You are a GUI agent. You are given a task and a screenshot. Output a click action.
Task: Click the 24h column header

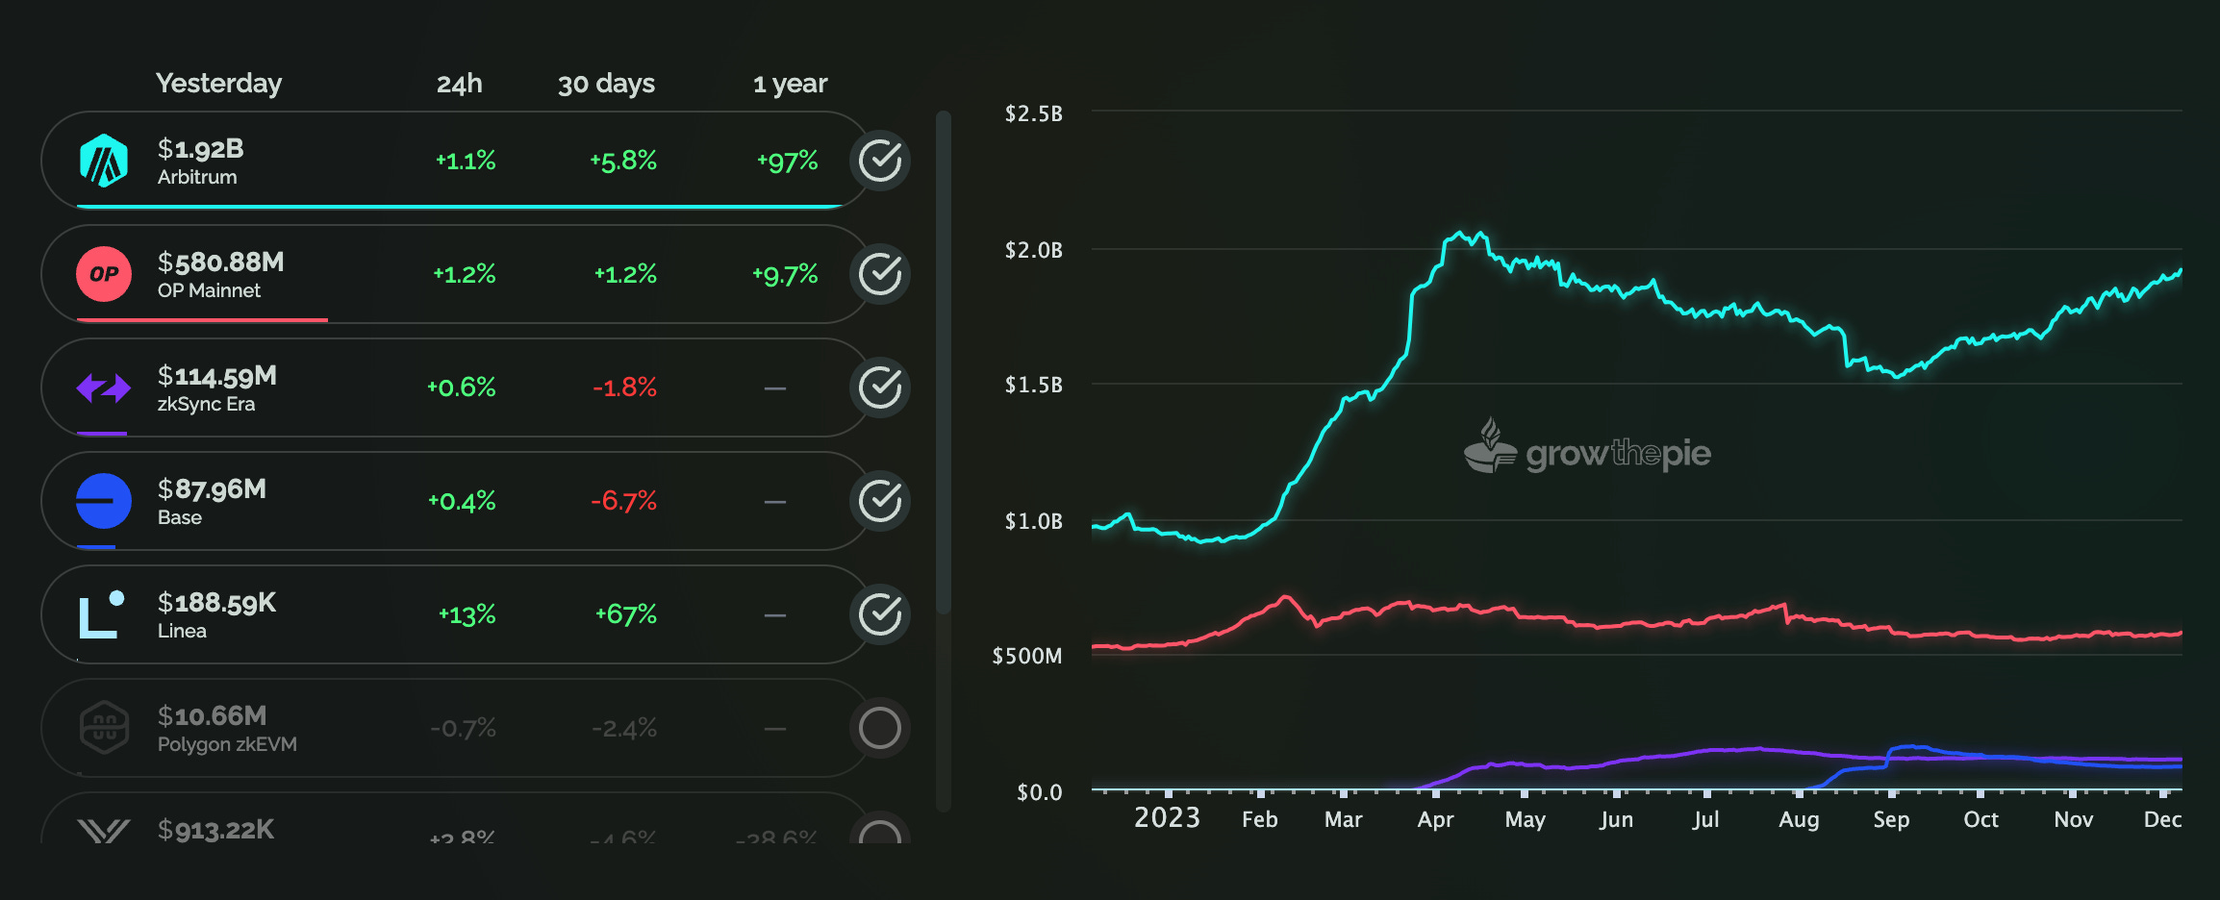click(x=460, y=85)
